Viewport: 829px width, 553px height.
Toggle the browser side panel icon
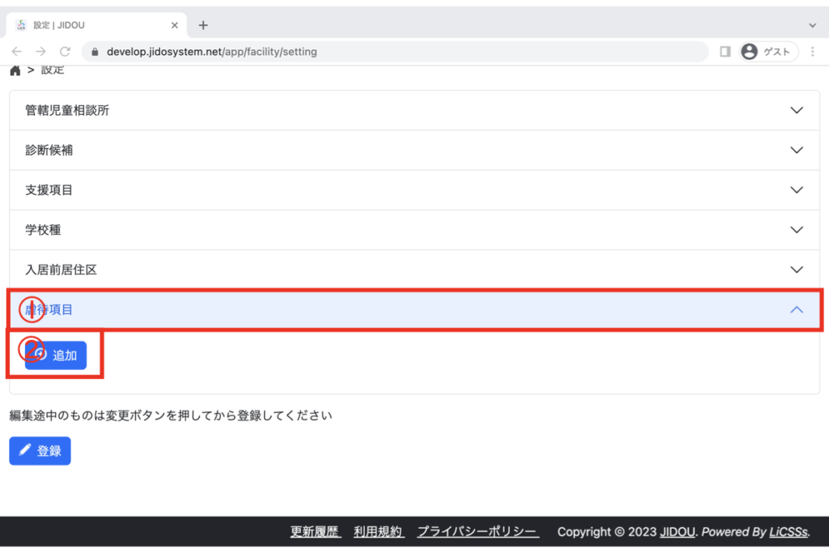(x=725, y=51)
